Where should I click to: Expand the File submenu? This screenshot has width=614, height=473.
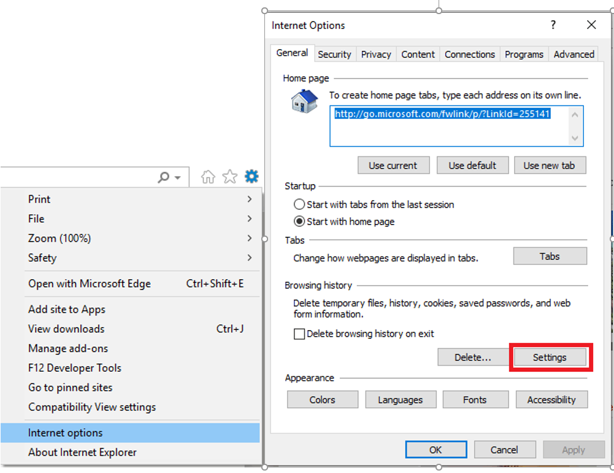tap(250, 218)
